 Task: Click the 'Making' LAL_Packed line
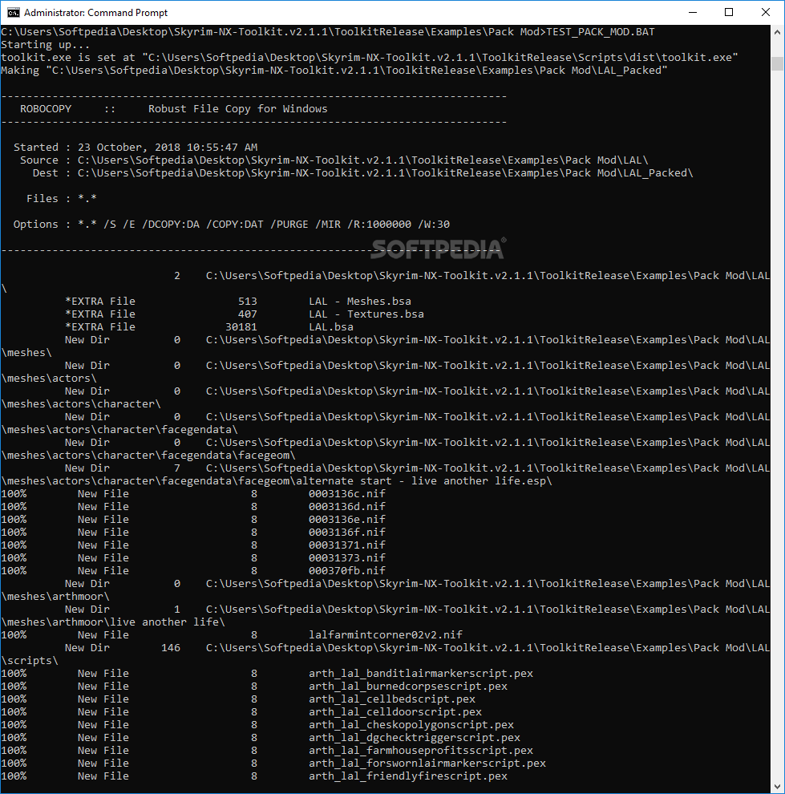(x=334, y=71)
